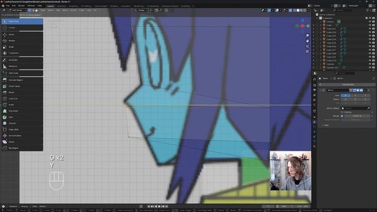Jump to the timeline end frame button
The height and width of the screenshot is (212, 377).
click(166, 206)
